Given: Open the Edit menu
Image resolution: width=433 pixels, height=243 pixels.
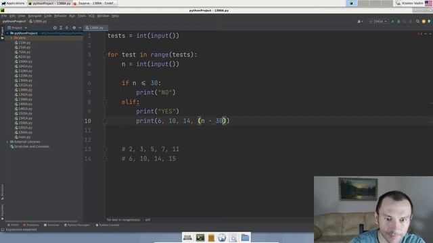Looking at the screenshot, I should pos(12,16).
